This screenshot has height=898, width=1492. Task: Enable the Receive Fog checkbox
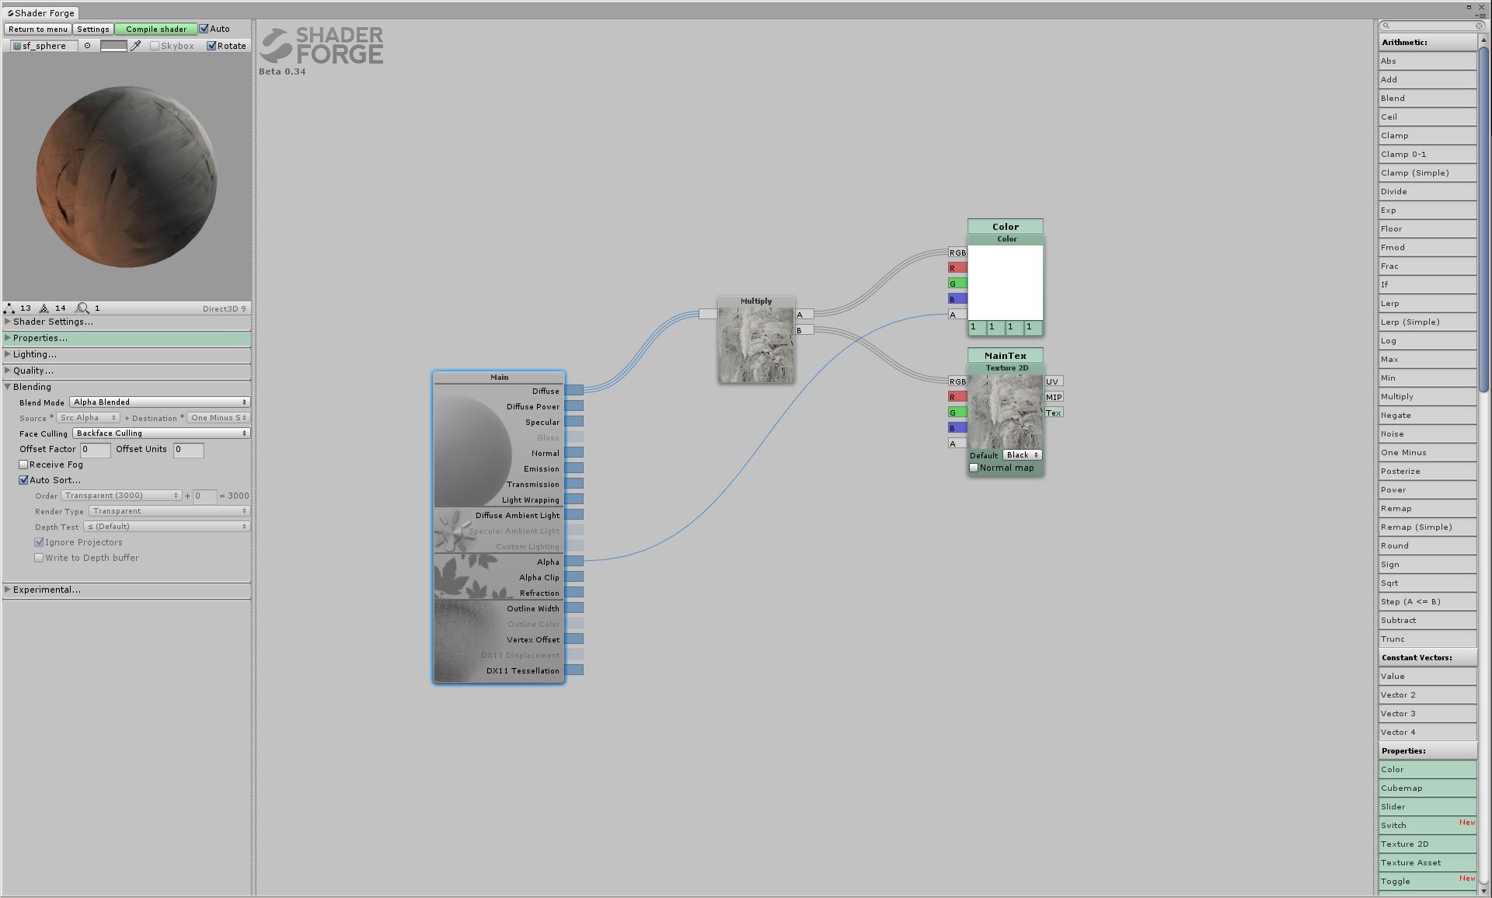(23, 464)
